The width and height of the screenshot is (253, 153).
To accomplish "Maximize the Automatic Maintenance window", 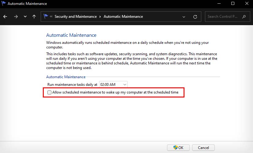I will click(x=233, y=3).
